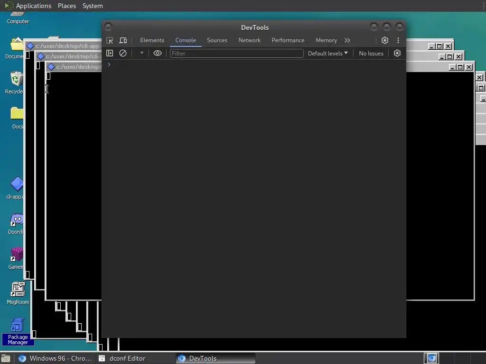Select the Docs folder desktop icon
The height and width of the screenshot is (364, 486).
[17, 118]
